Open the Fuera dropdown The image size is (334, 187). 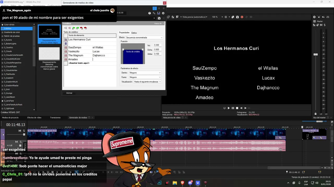tap(145, 77)
